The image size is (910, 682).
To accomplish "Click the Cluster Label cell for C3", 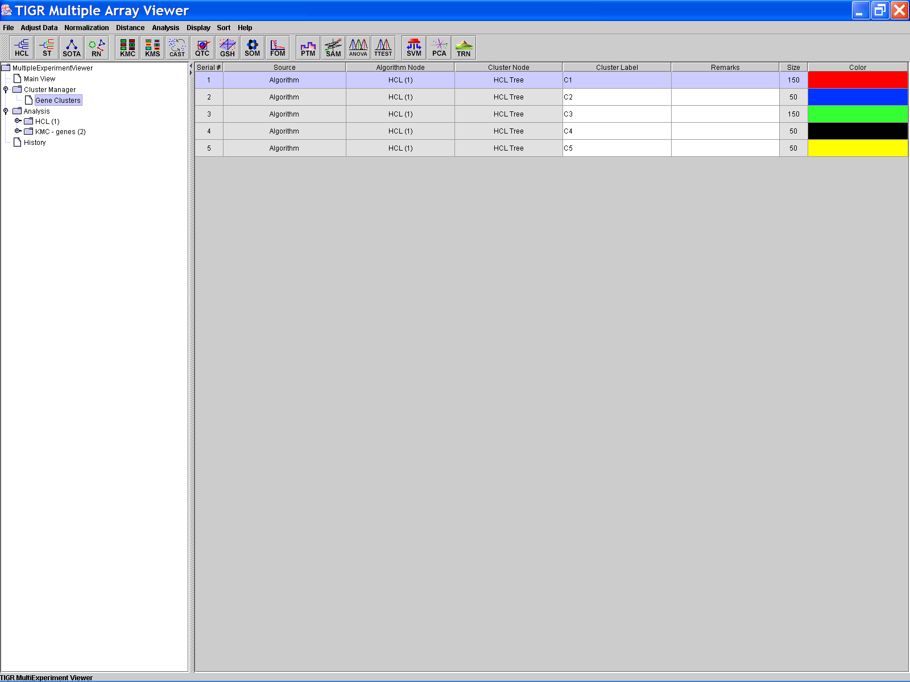I will point(617,114).
